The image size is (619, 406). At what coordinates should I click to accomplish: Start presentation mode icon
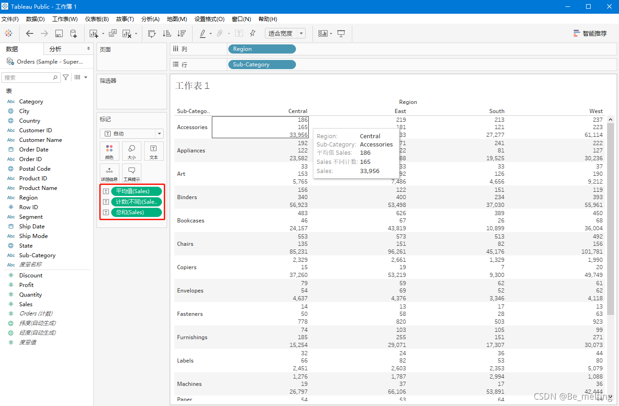point(341,33)
